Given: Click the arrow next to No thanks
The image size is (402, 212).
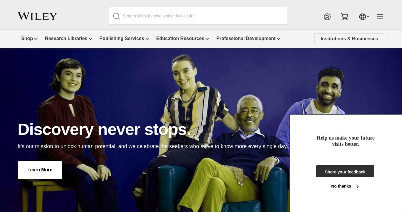Looking at the screenshot, I should [x=357, y=187].
